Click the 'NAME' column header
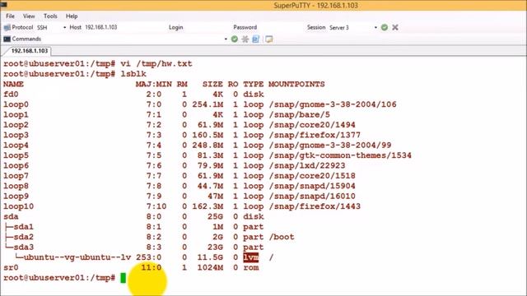 coord(13,84)
